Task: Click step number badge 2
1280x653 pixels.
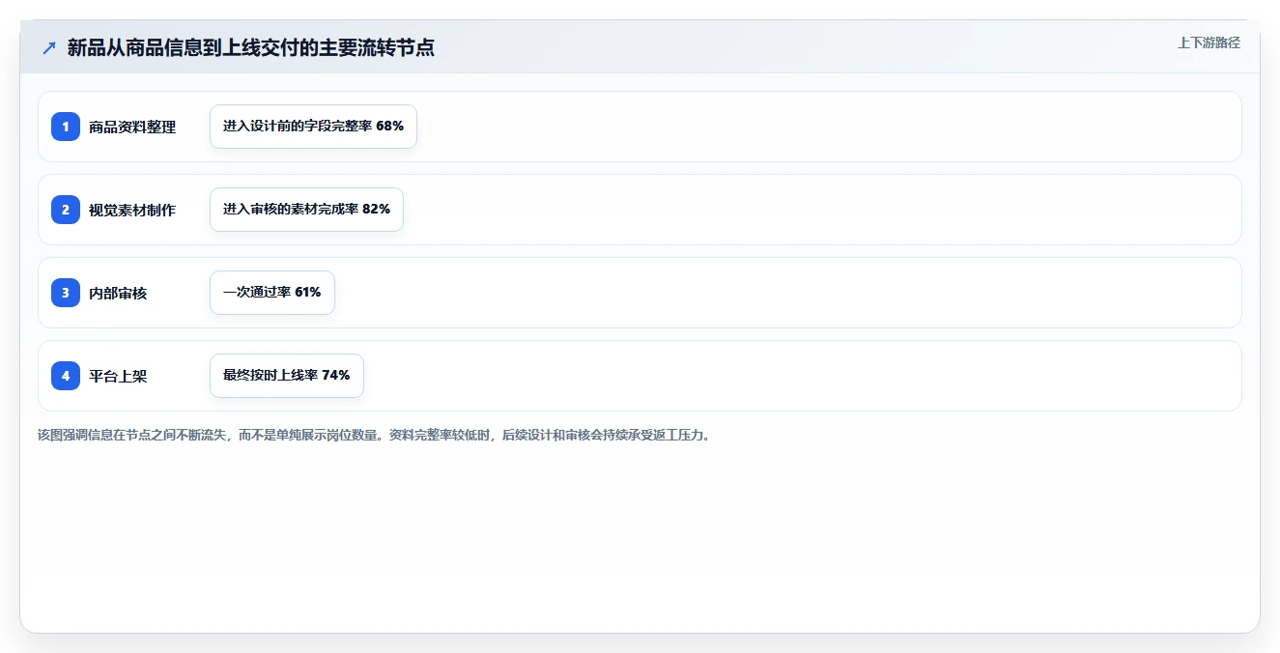Action: pyautogui.click(x=66, y=210)
